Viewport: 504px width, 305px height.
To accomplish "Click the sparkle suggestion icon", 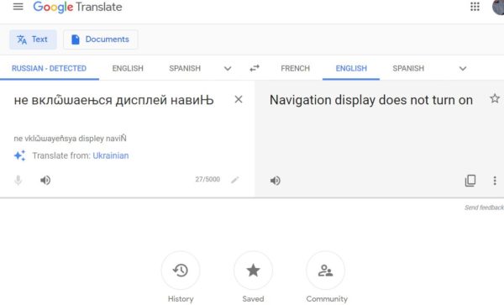I will pos(19,155).
